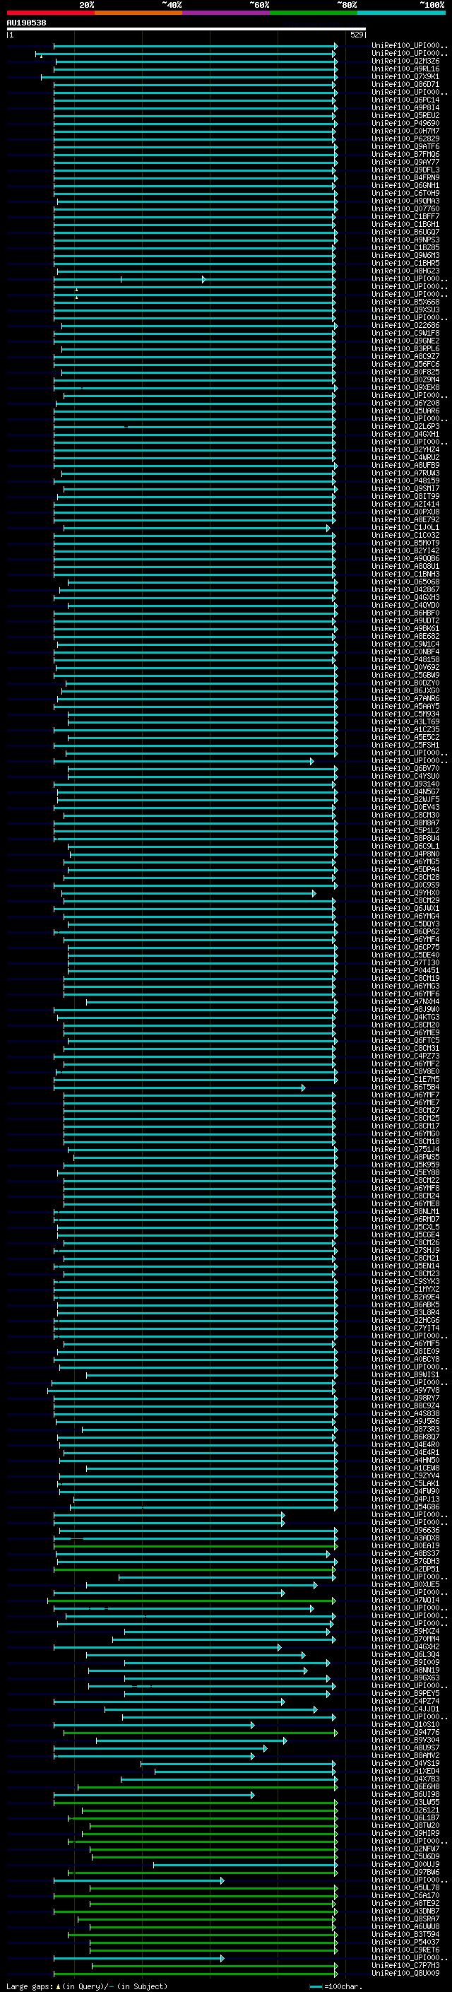Click the green ~80% identity legend bar
Viewport: 452px width, 1992px height.
point(314,13)
